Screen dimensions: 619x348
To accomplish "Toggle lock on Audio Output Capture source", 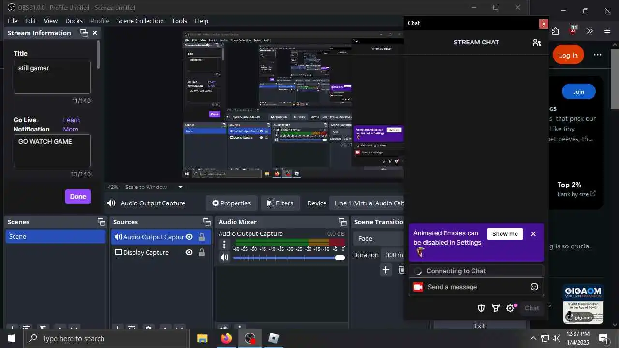I will click(x=202, y=237).
